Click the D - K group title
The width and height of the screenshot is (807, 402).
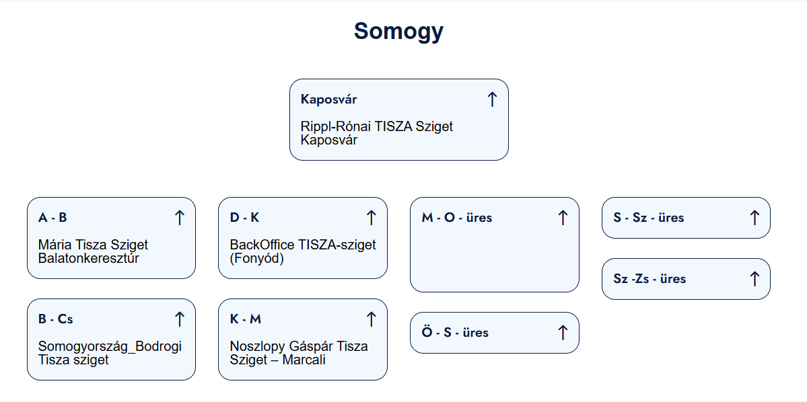(244, 218)
